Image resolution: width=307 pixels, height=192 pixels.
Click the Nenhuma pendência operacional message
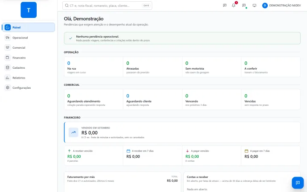click(98, 36)
